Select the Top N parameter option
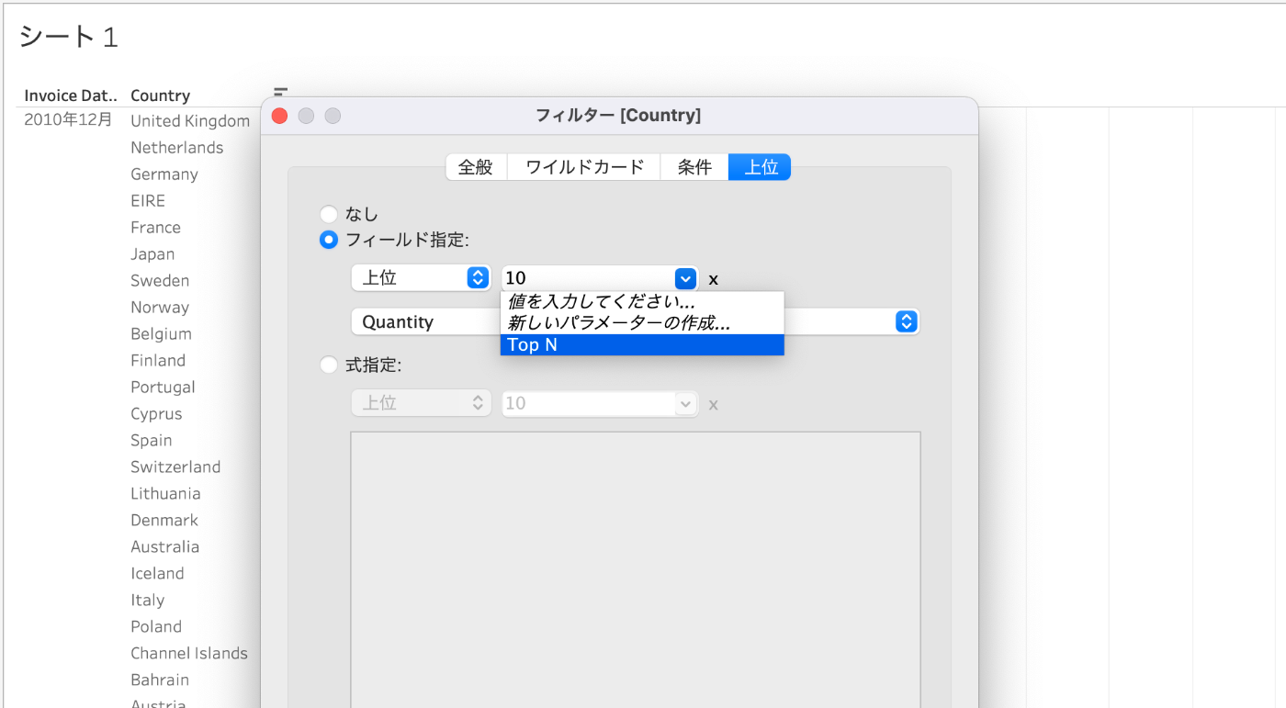This screenshot has width=1286, height=708. pos(642,344)
